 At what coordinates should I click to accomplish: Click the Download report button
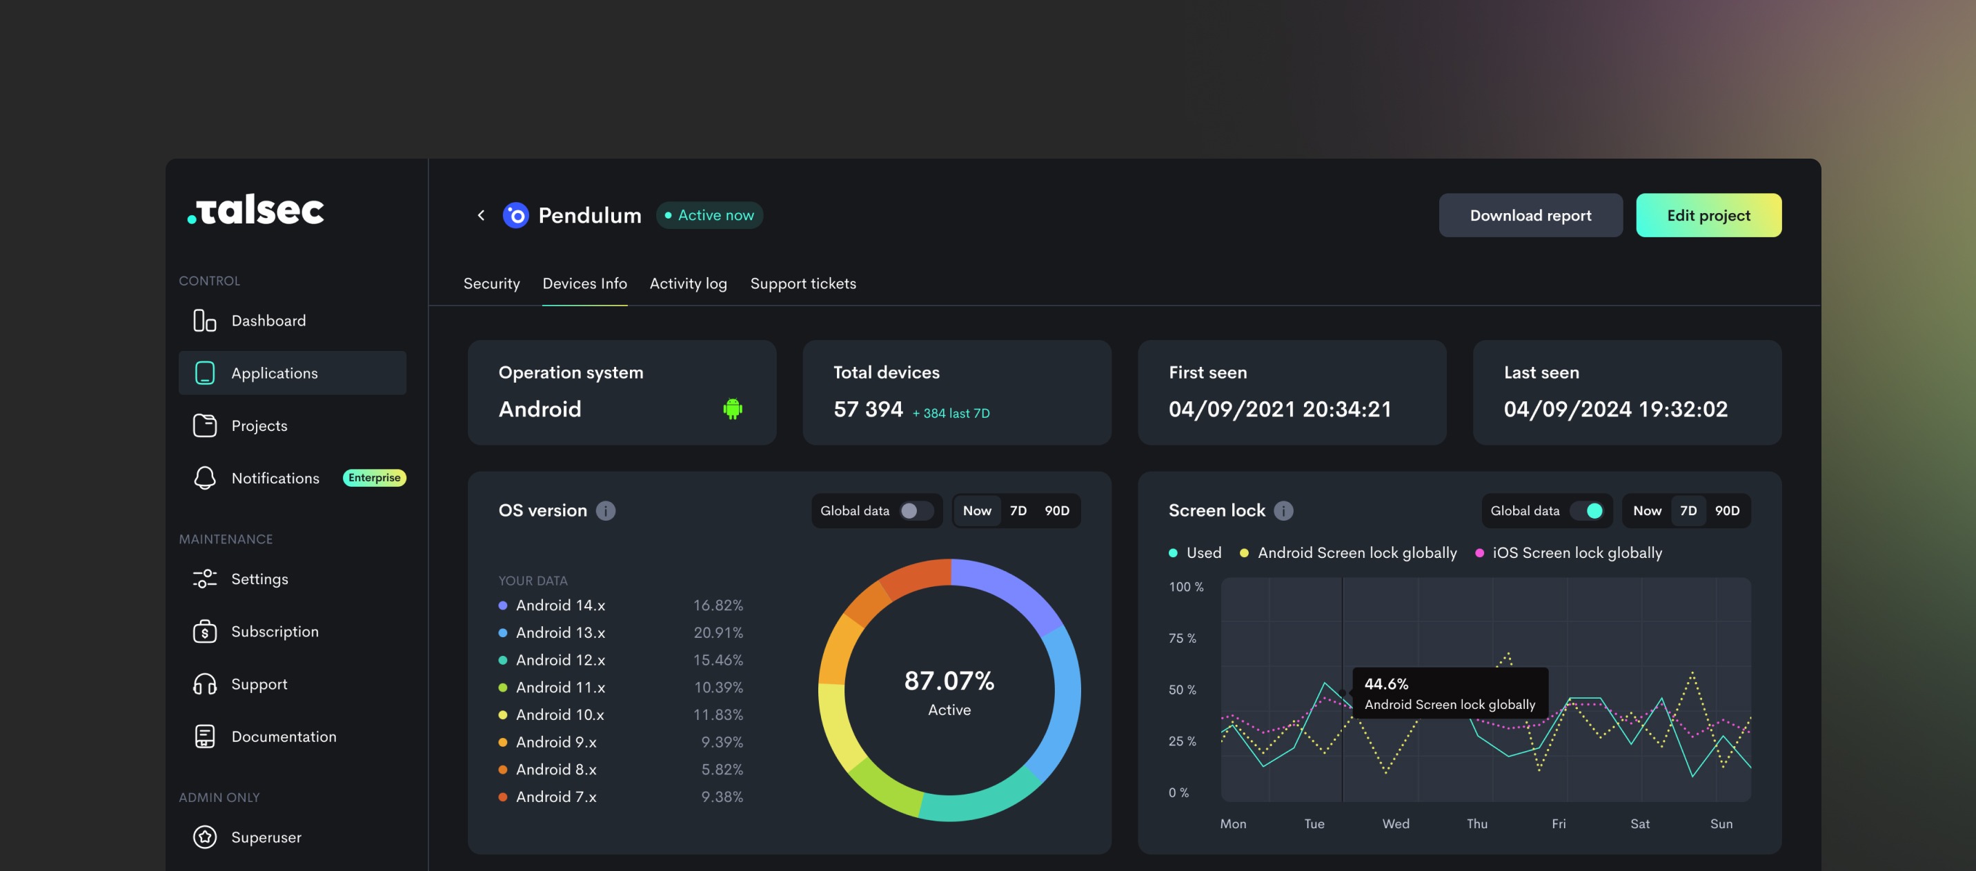1530,215
